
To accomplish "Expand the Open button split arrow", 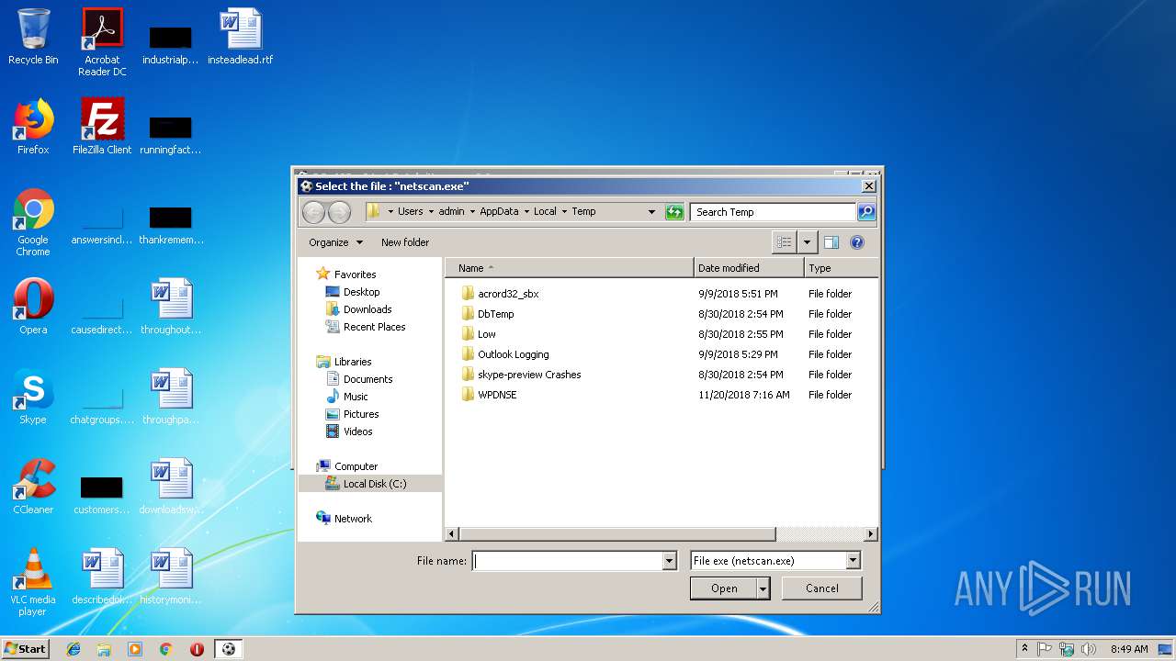I will click(763, 588).
